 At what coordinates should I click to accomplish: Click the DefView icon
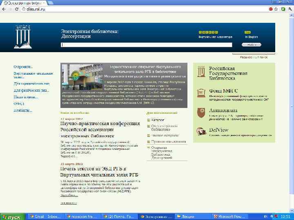201,132
